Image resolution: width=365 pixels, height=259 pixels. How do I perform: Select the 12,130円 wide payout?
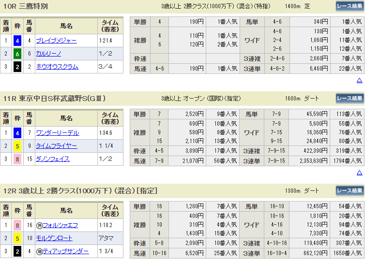pyautogui.click(x=317, y=224)
